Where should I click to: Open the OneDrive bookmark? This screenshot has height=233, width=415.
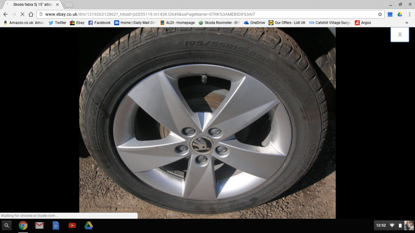point(254,23)
